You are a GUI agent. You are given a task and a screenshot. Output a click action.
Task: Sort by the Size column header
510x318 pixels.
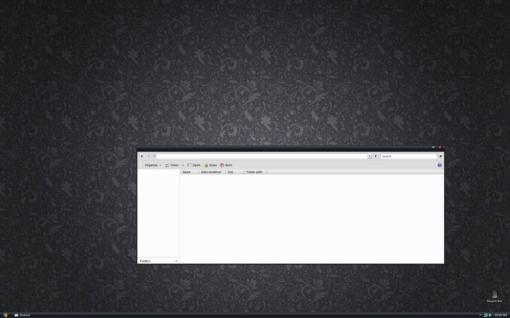(234, 172)
